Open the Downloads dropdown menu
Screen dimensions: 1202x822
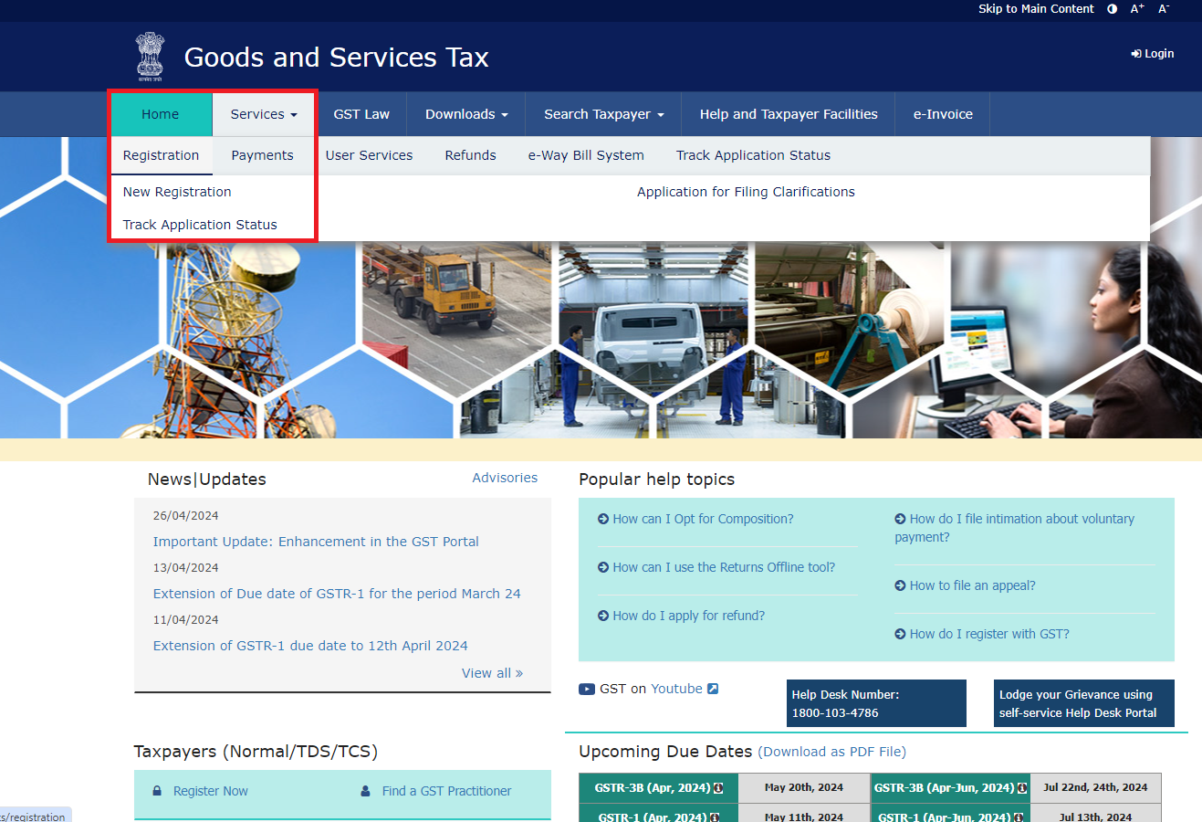465,113
